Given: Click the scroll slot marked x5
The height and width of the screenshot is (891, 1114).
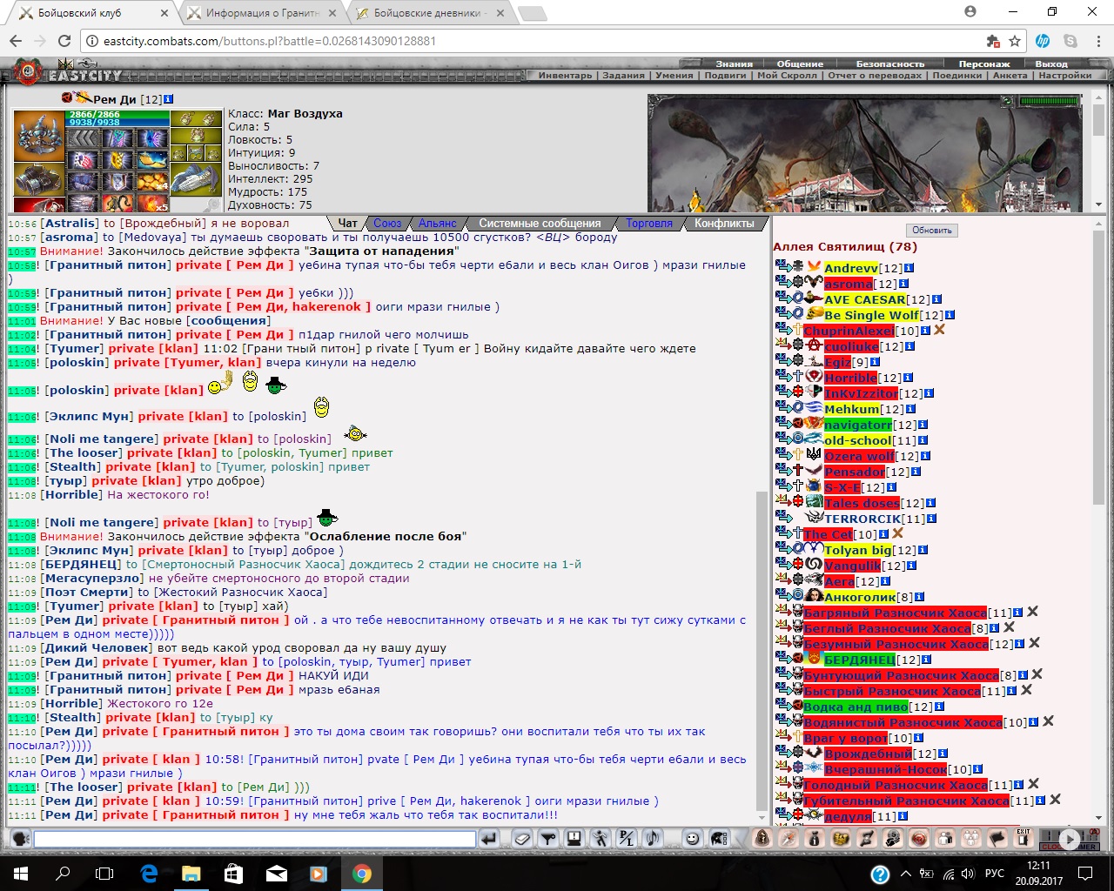Looking at the screenshot, I should coord(152,203).
